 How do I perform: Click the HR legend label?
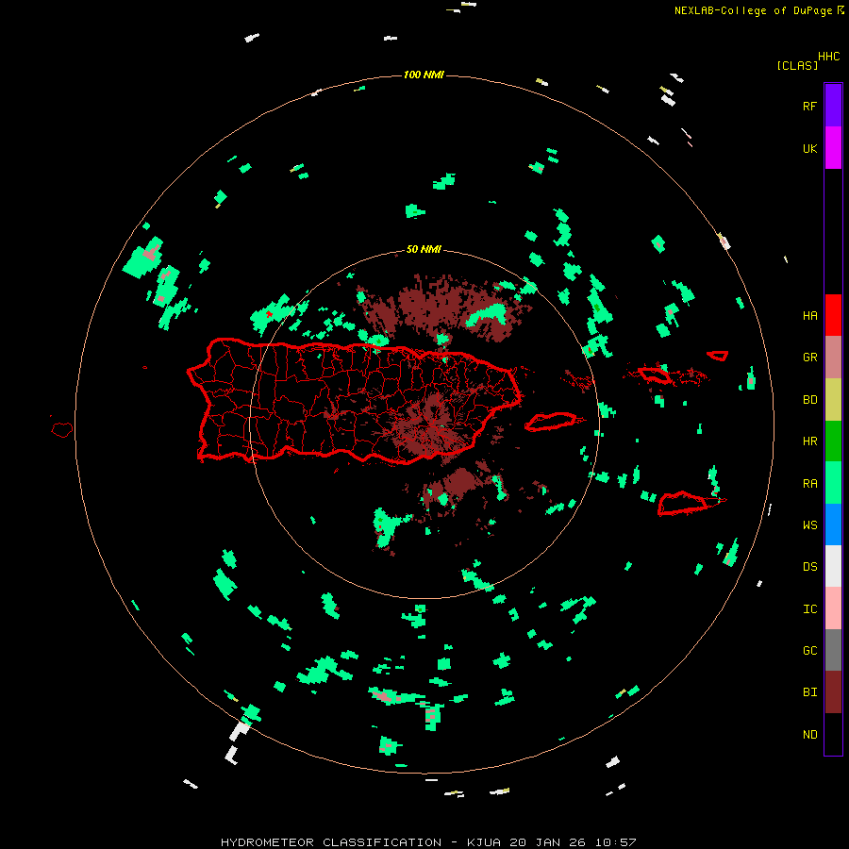[809, 441]
